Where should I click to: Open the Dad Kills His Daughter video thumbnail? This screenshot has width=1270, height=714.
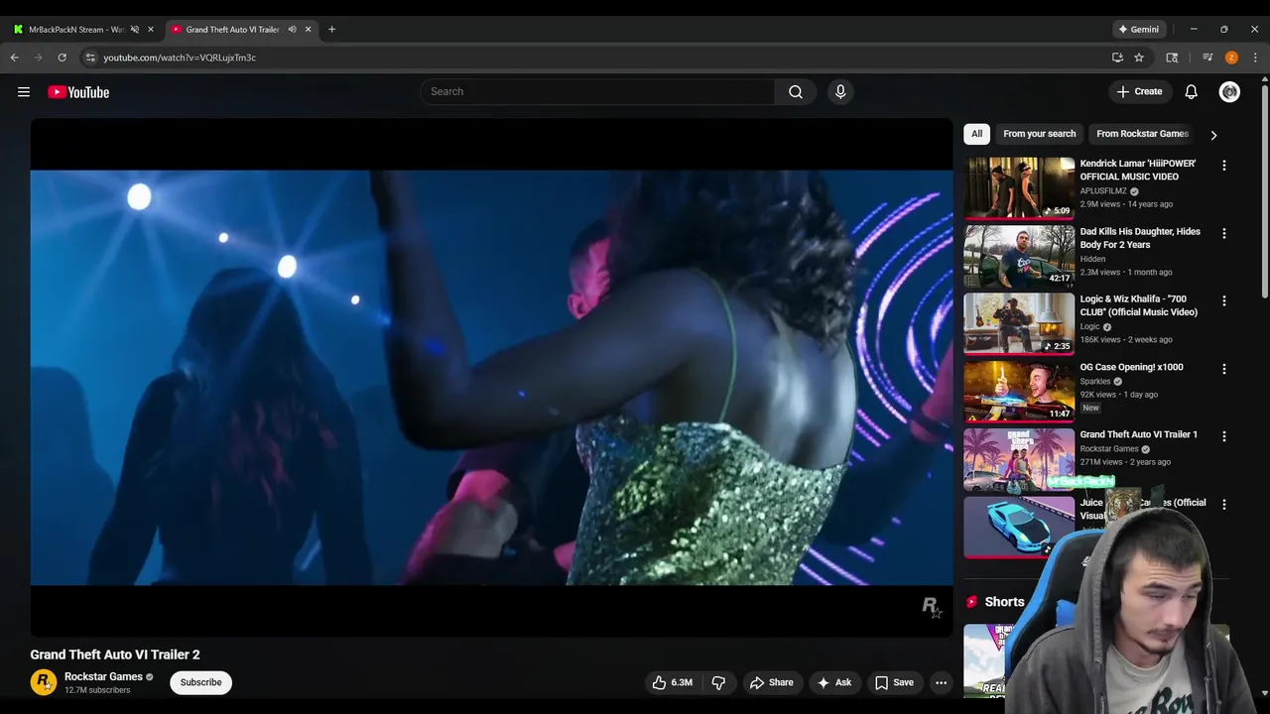(1019, 256)
